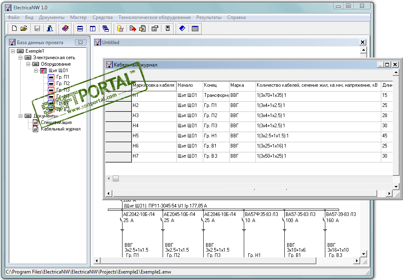
Task: Collapse the Щит ЩО1 tree node
Action: click(36, 71)
